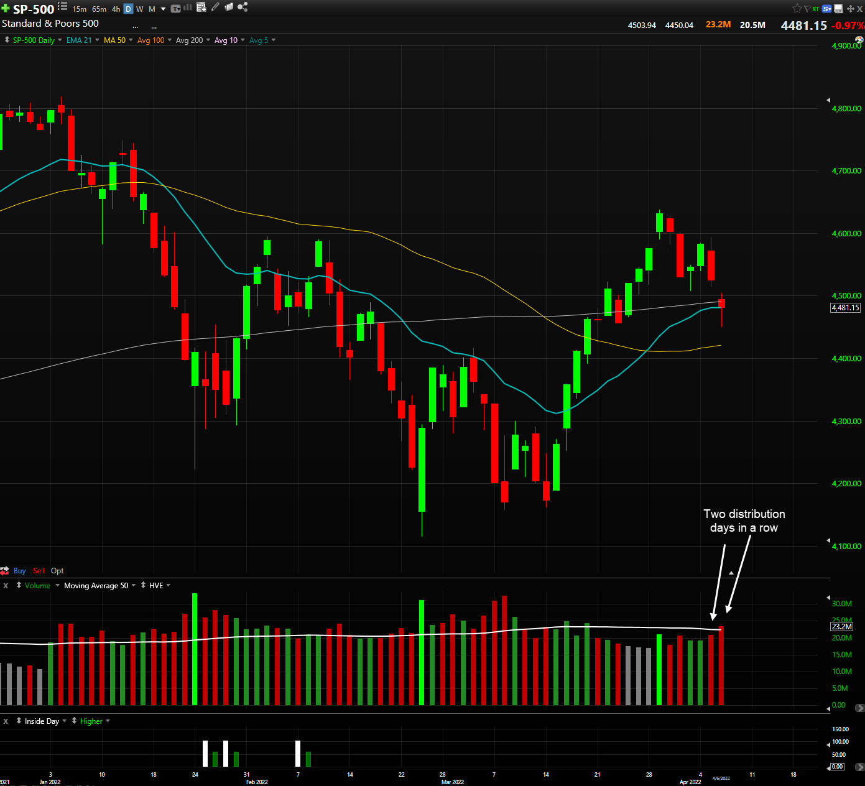Screen dimensions: 865x786
Task: Click the Volume pane reorder arrows
Action: 19,585
